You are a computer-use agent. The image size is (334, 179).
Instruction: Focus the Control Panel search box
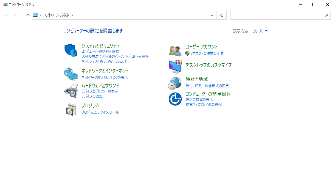coord(280,15)
